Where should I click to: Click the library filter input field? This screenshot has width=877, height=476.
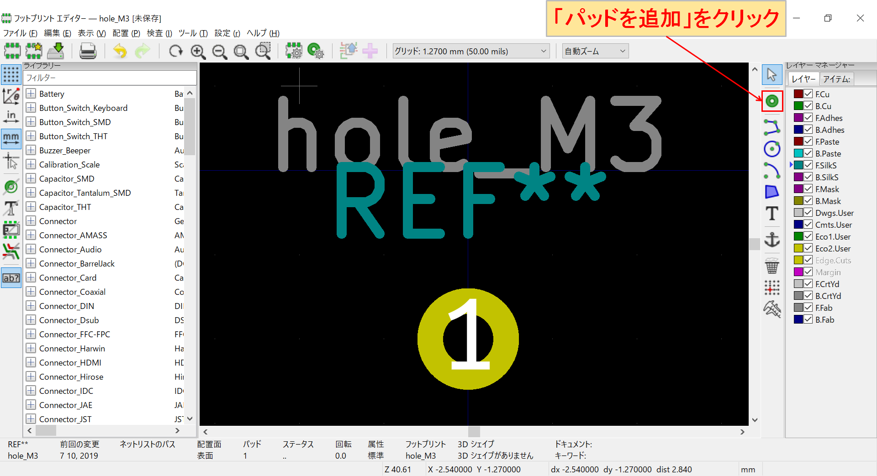(110, 78)
